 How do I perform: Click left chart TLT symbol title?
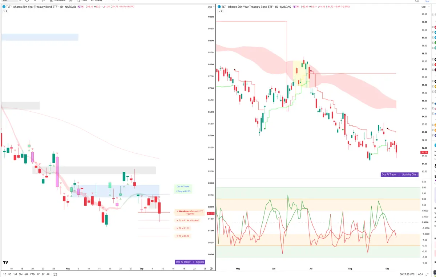click(x=41, y=7)
